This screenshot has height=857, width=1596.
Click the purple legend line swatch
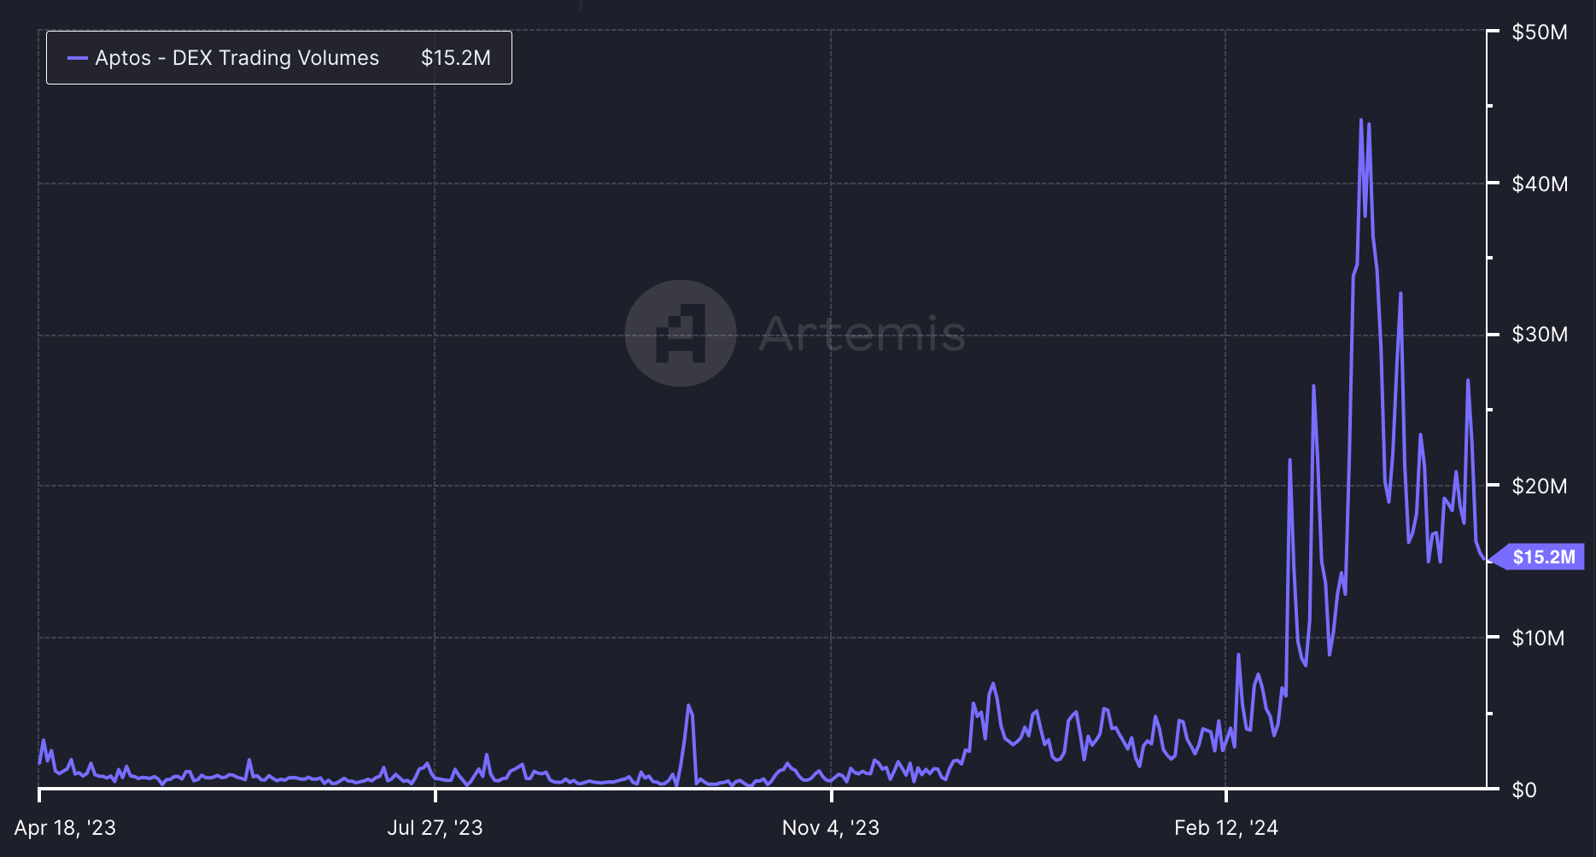[x=78, y=58]
